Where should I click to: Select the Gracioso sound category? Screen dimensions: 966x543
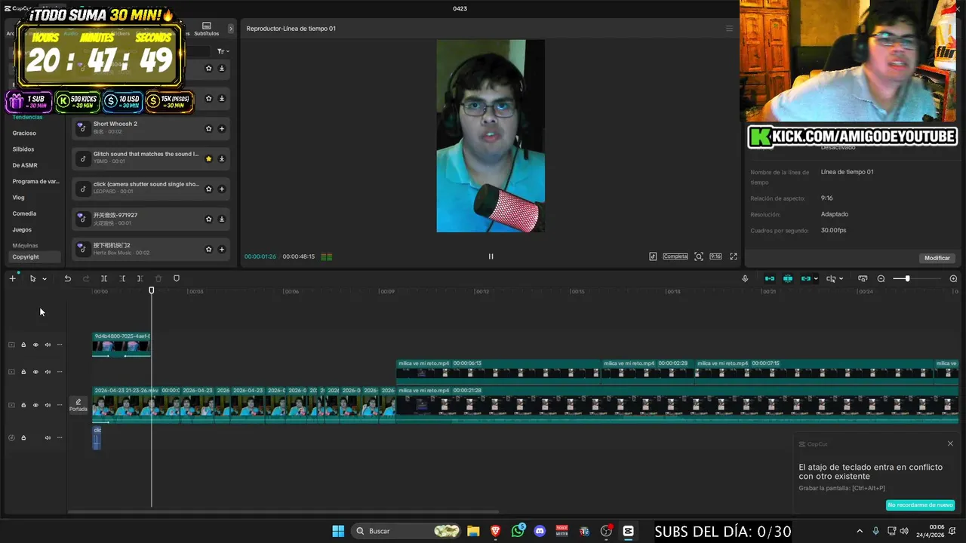[24, 133]
